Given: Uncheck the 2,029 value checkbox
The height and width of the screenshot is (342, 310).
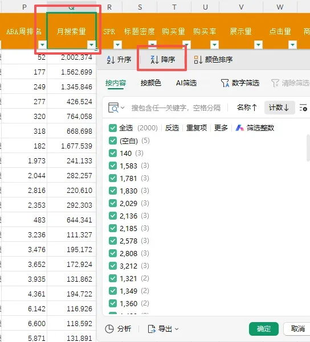Looking at the screenshot, I should [x=113, y=204].
